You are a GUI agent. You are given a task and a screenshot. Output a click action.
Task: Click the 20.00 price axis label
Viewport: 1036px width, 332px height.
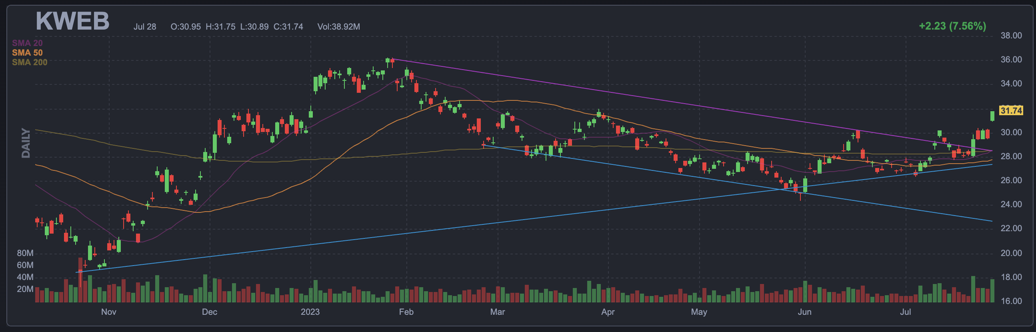coord(1011,253)
